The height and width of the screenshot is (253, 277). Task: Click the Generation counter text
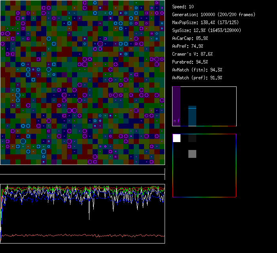pyautogui.click(x=213, y=15)
